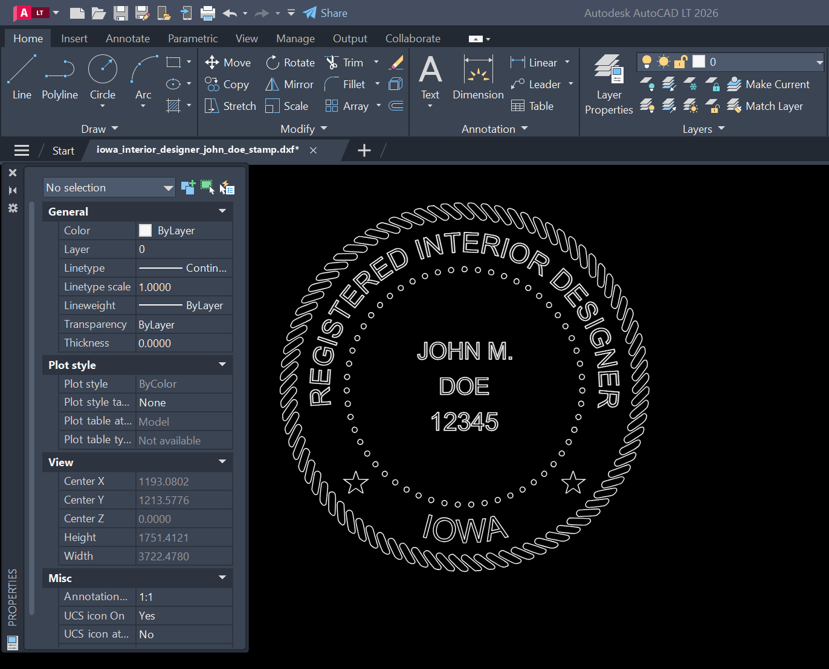Choose the Arc drawing tool
This screenshot has width=829, height=669.
pos(144,77)
